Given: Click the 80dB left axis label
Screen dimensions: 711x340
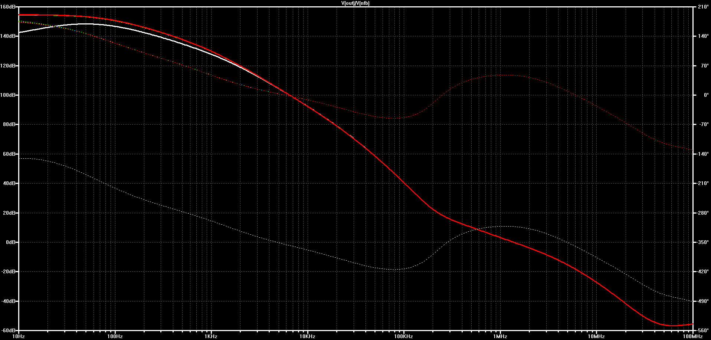Looking at the screenshot, I should pos(9,124).
